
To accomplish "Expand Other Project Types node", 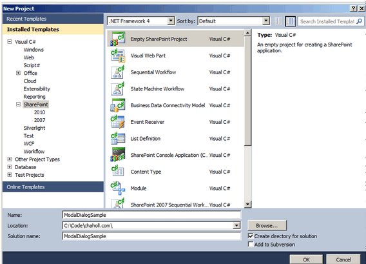I will click(10, 159).
